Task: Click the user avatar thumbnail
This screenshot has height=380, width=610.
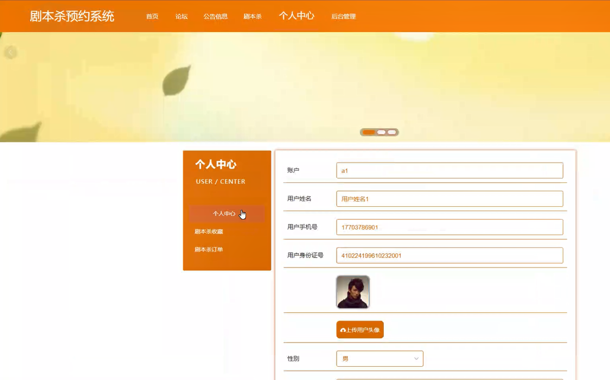Action: tap(353, 292)
